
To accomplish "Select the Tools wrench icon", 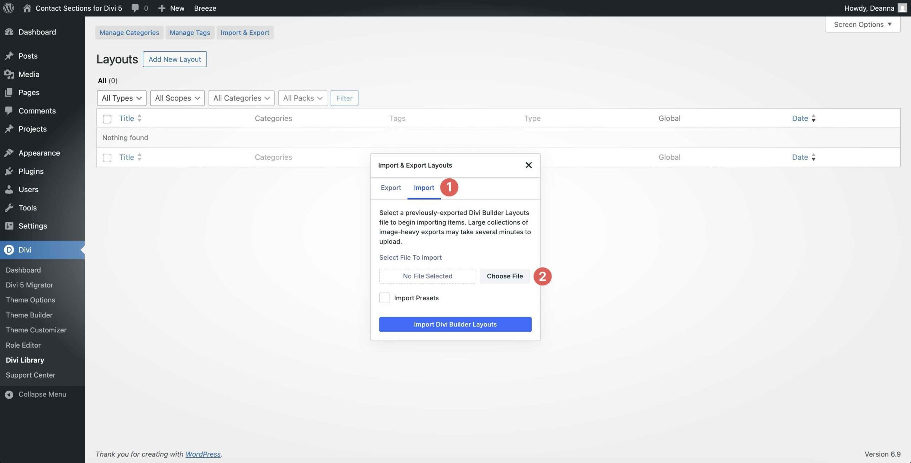I will click(9, 207).
